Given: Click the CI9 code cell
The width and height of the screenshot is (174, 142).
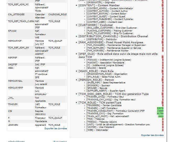Looking at the screenshot, I should point(10,111).
